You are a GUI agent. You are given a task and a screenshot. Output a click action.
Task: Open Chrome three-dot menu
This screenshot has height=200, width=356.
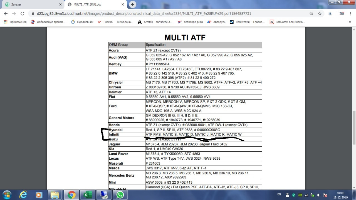pos(351,14)
